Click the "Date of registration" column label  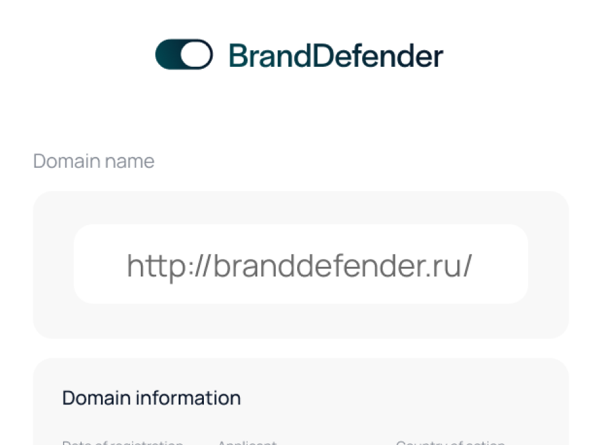coord(122,442)
